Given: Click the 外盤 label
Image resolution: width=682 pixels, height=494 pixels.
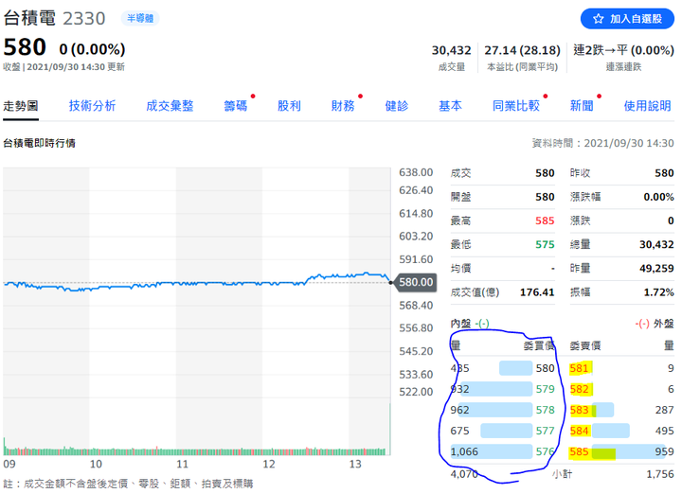Looking at the screenshot, I should pyautogui.click(x=664, y=324).
